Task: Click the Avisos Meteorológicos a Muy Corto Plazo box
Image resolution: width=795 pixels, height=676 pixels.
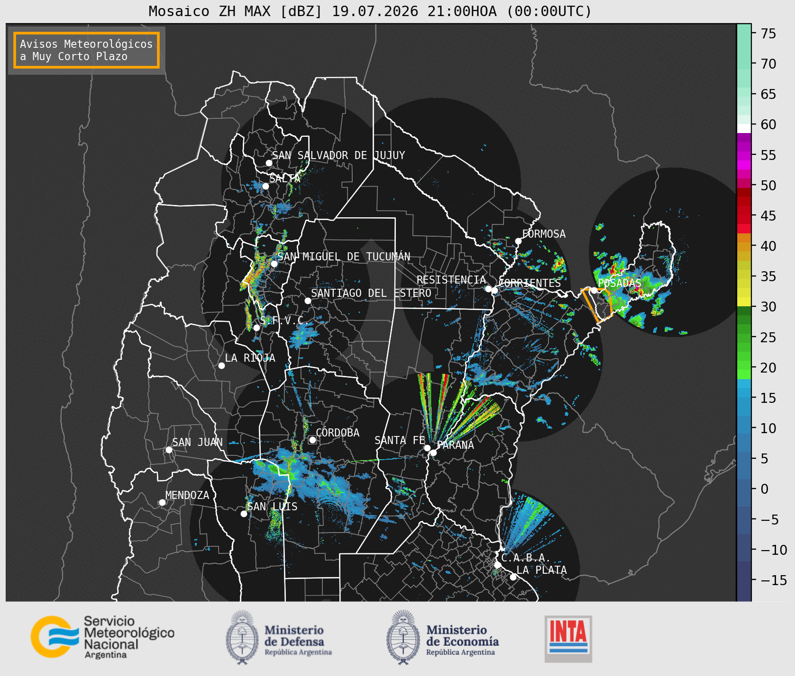Action: [x=86, y=50]
